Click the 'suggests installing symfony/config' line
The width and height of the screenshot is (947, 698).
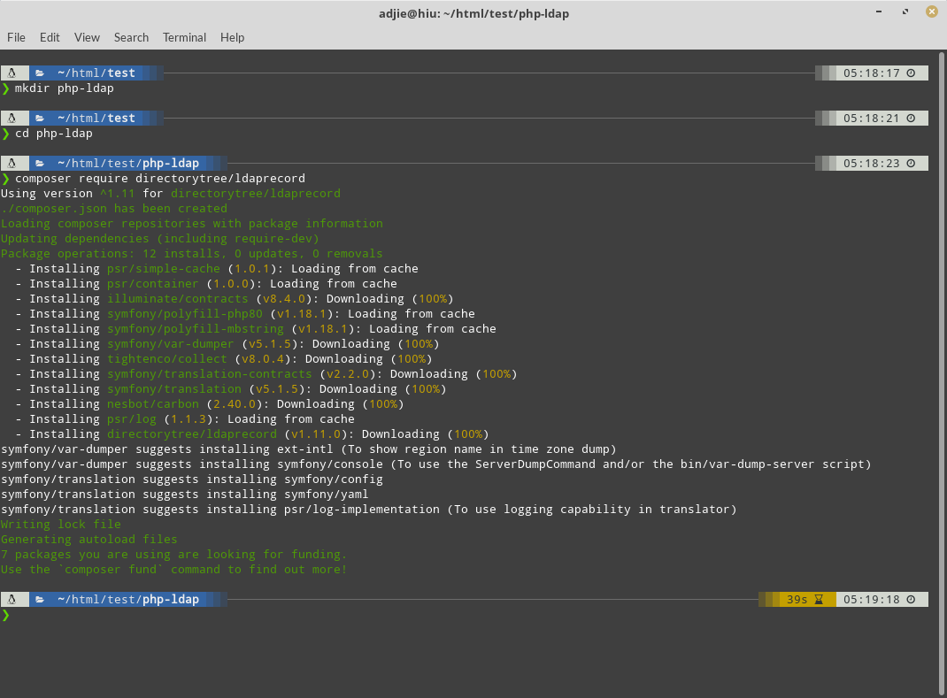pyautogui.click(x=192, y=479)
